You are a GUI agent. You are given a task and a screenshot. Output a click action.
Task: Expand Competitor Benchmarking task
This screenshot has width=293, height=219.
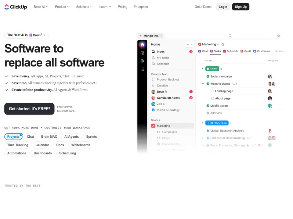203,138
